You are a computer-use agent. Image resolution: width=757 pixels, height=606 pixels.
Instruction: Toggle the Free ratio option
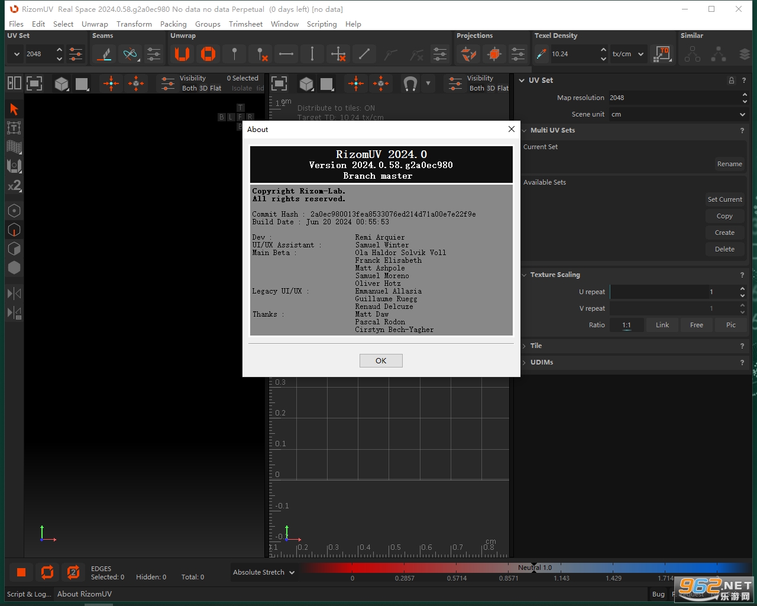[697, 325]
